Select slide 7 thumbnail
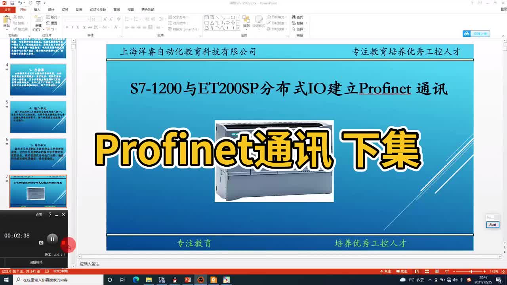 coord(38,192)
